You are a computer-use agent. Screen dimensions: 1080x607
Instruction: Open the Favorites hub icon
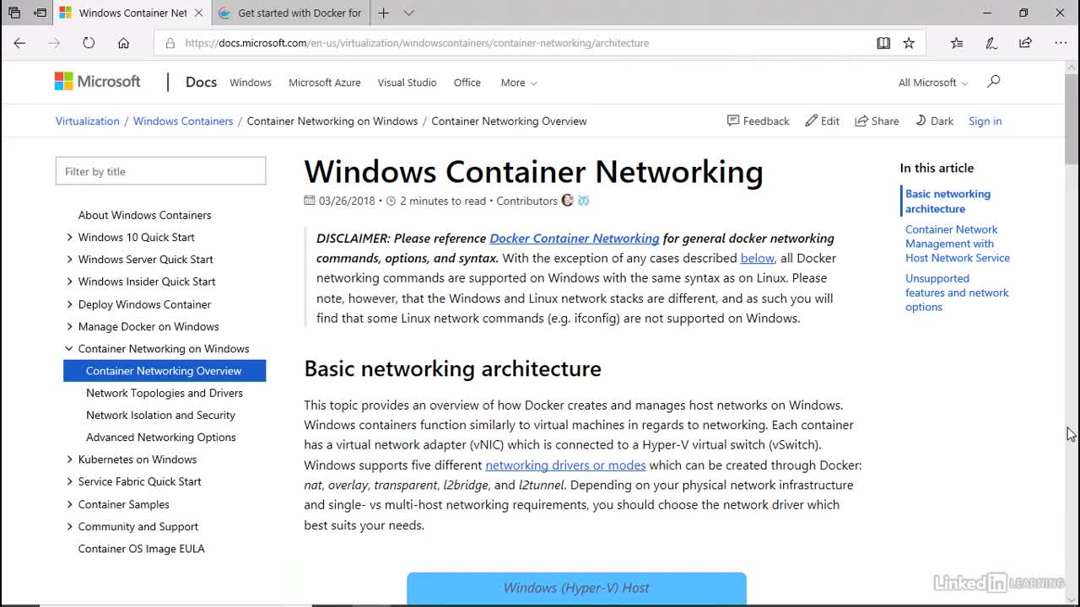pyautogui.click(x=956, y=43)
